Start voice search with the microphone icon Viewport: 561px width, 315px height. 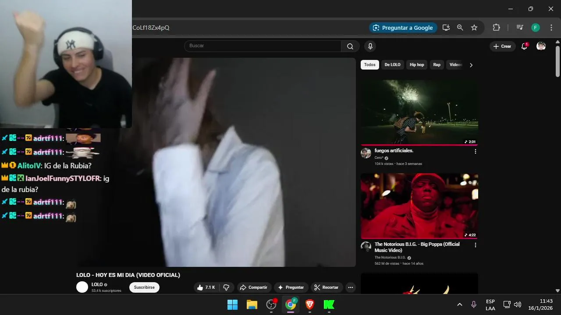(370, 46)
